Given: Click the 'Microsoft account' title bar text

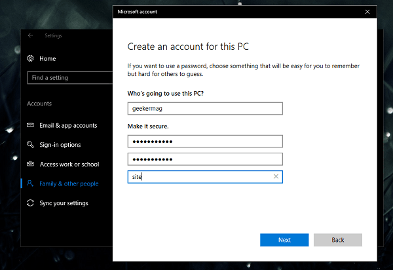Looking at the screenshot, I should pyautogui.click(x=138, y=12).
